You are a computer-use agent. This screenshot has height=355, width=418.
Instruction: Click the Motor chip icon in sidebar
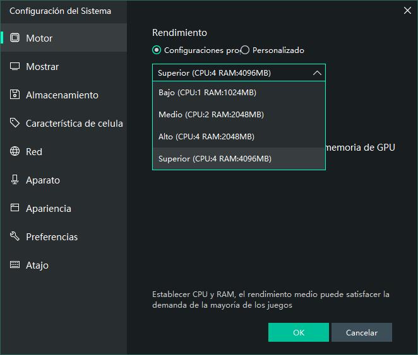[15, 38]
